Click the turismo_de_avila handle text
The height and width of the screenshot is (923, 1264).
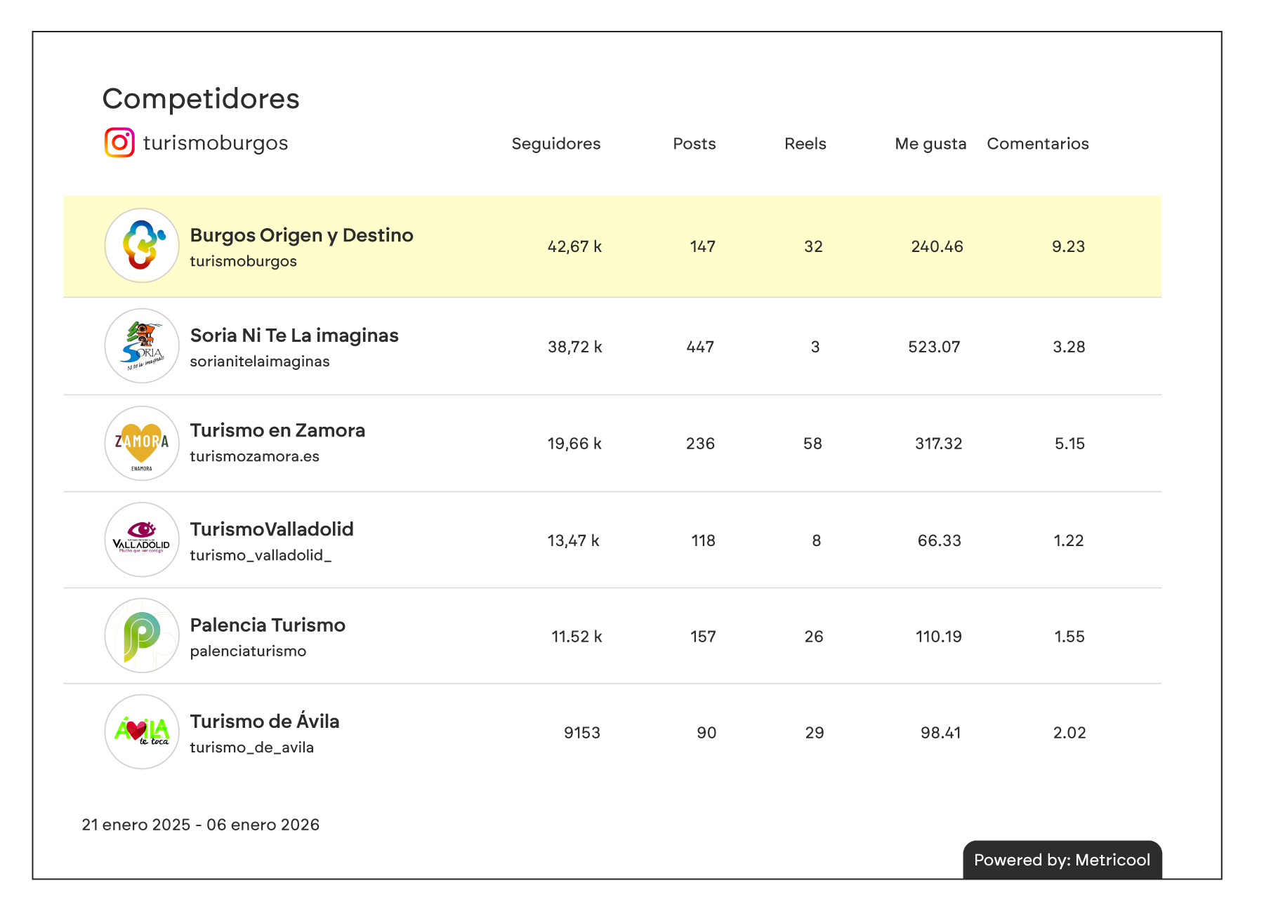click(251, 748)
